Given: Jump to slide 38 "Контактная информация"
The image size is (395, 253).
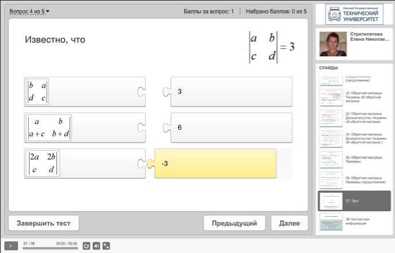Looking at the screenshot, I should point(355,223).
